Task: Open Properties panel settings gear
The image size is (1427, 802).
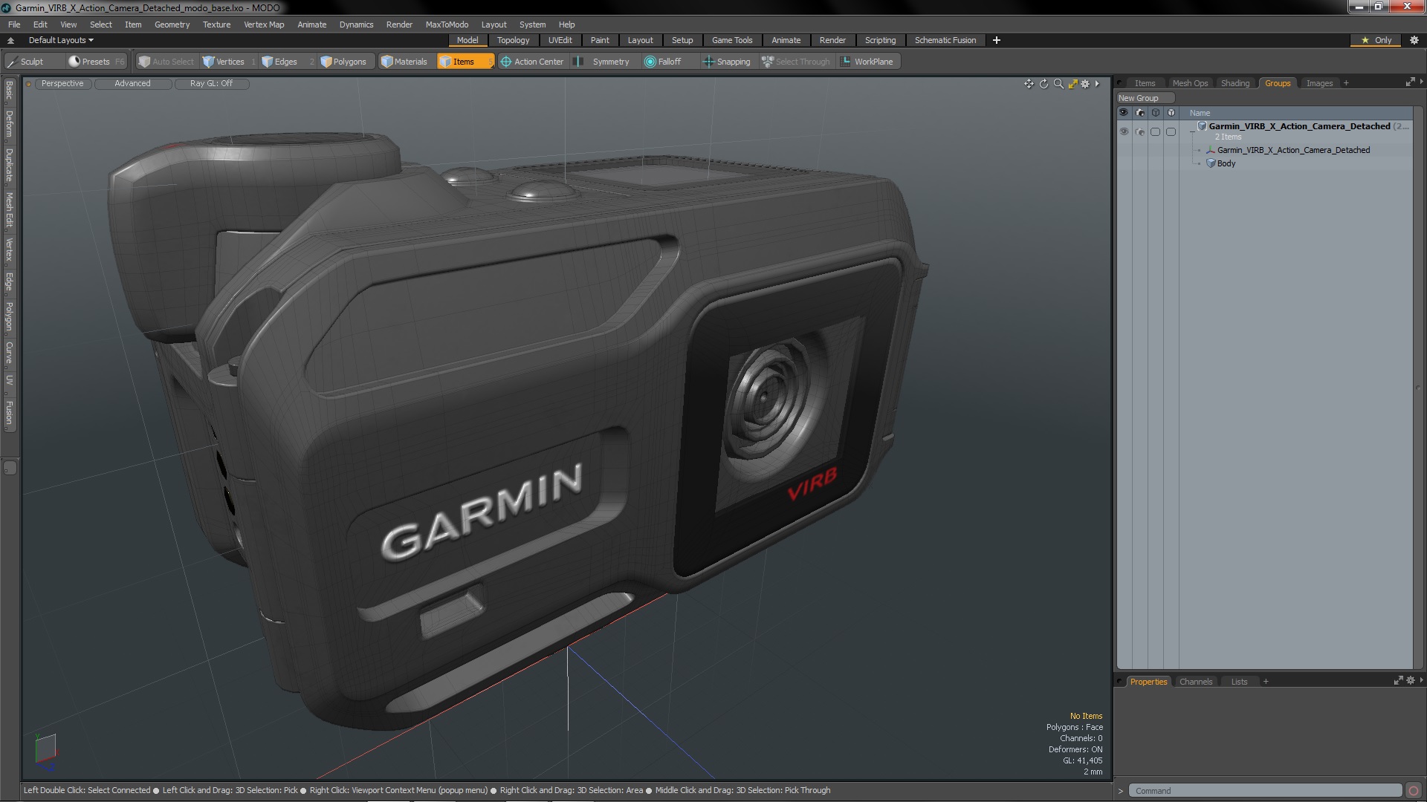Action: [x=1411, y=680]
